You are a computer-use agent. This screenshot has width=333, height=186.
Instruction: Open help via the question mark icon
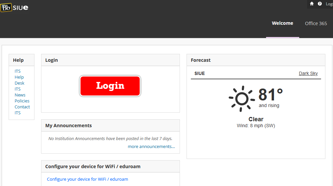coord(320,4)
